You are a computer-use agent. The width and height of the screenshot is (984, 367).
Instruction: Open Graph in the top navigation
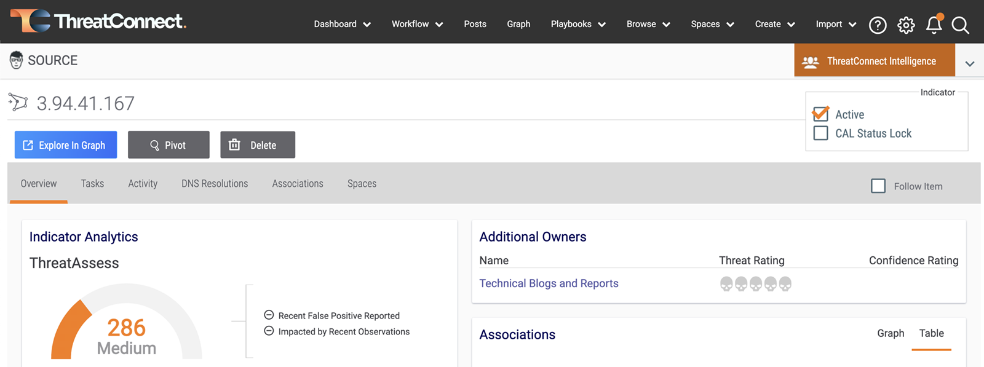(x=518, y=24)
